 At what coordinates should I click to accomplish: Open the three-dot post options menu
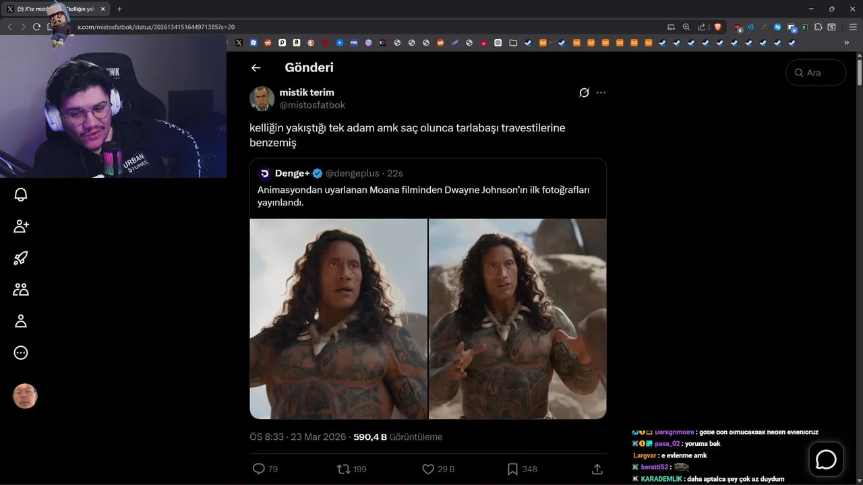[x=601, y=92]
